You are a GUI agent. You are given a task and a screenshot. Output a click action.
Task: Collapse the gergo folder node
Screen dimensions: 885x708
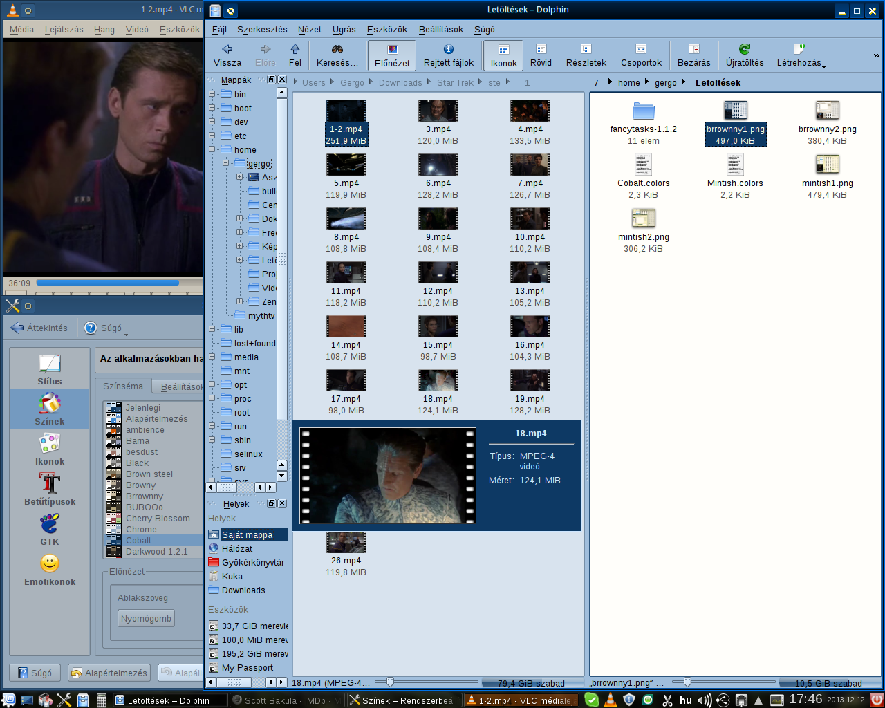(226, 163)
